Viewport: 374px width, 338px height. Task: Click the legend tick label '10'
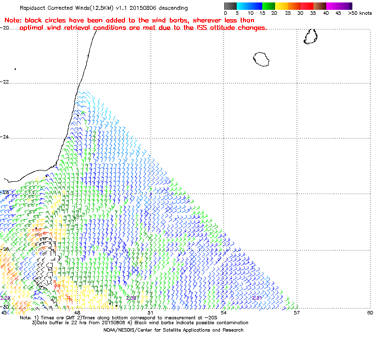(250, 13)
